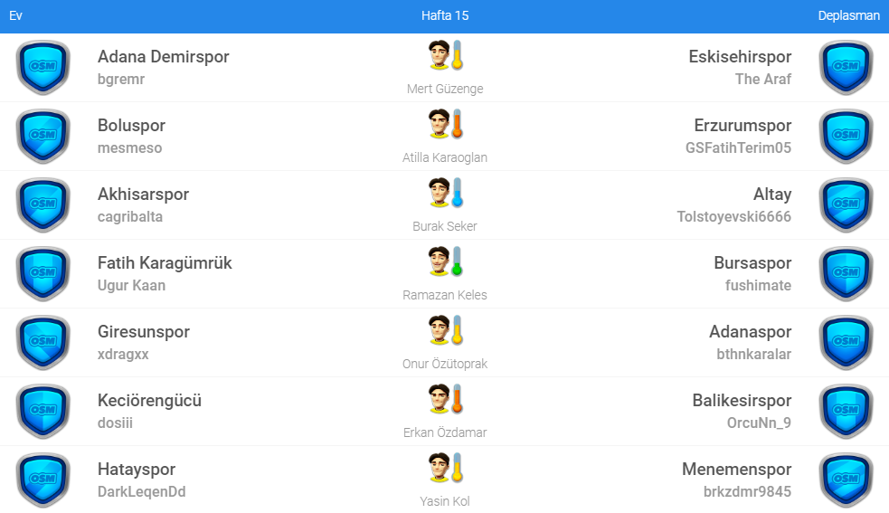Click Adana Demirspor's club shield badge
This screenshot has width=889, height=513.
click(x=43, y=68)
